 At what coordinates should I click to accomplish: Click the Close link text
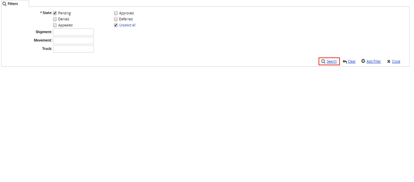(x=396, y=61)
